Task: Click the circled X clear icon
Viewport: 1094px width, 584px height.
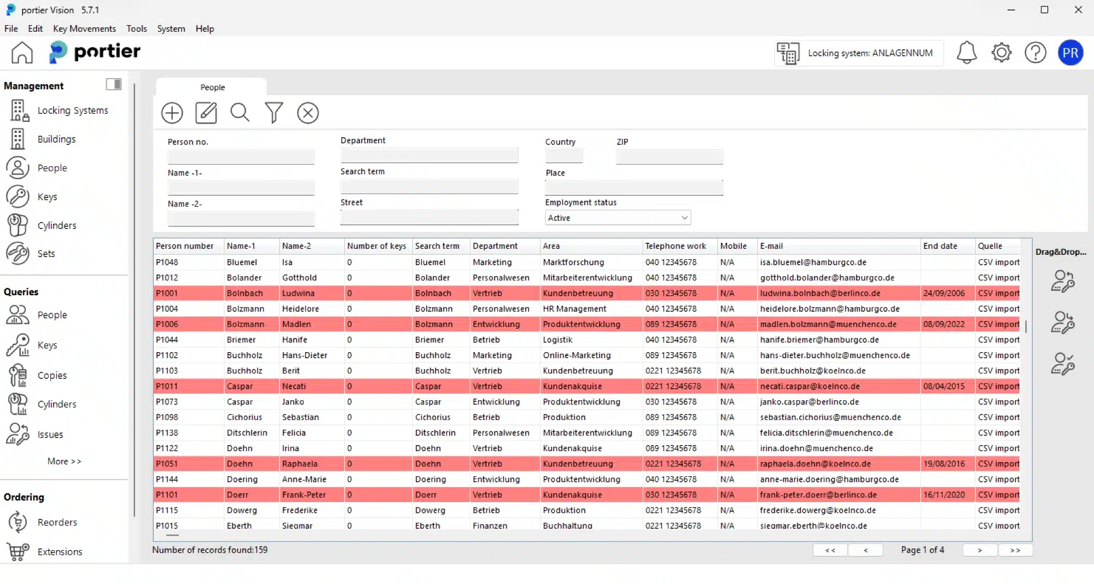Action: point(308,113)
